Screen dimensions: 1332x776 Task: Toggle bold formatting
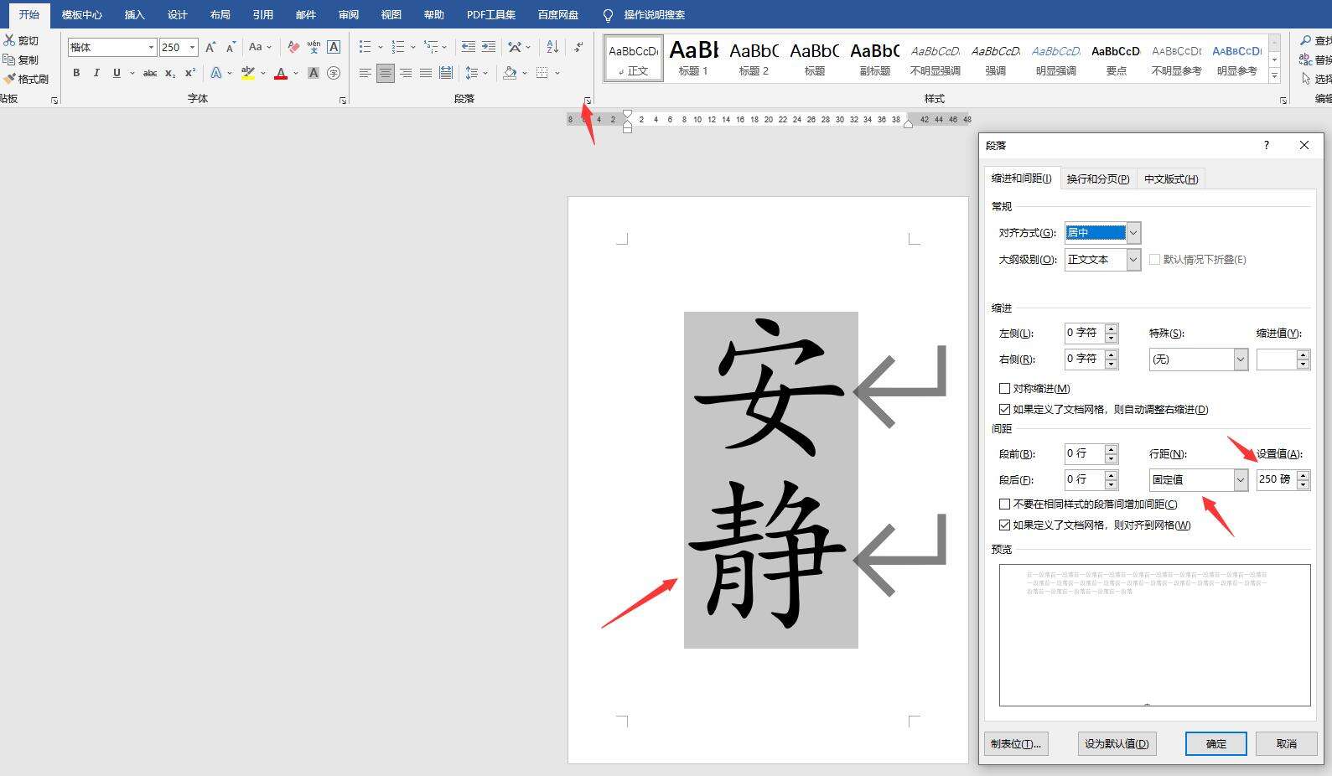(x=76, y=73)
